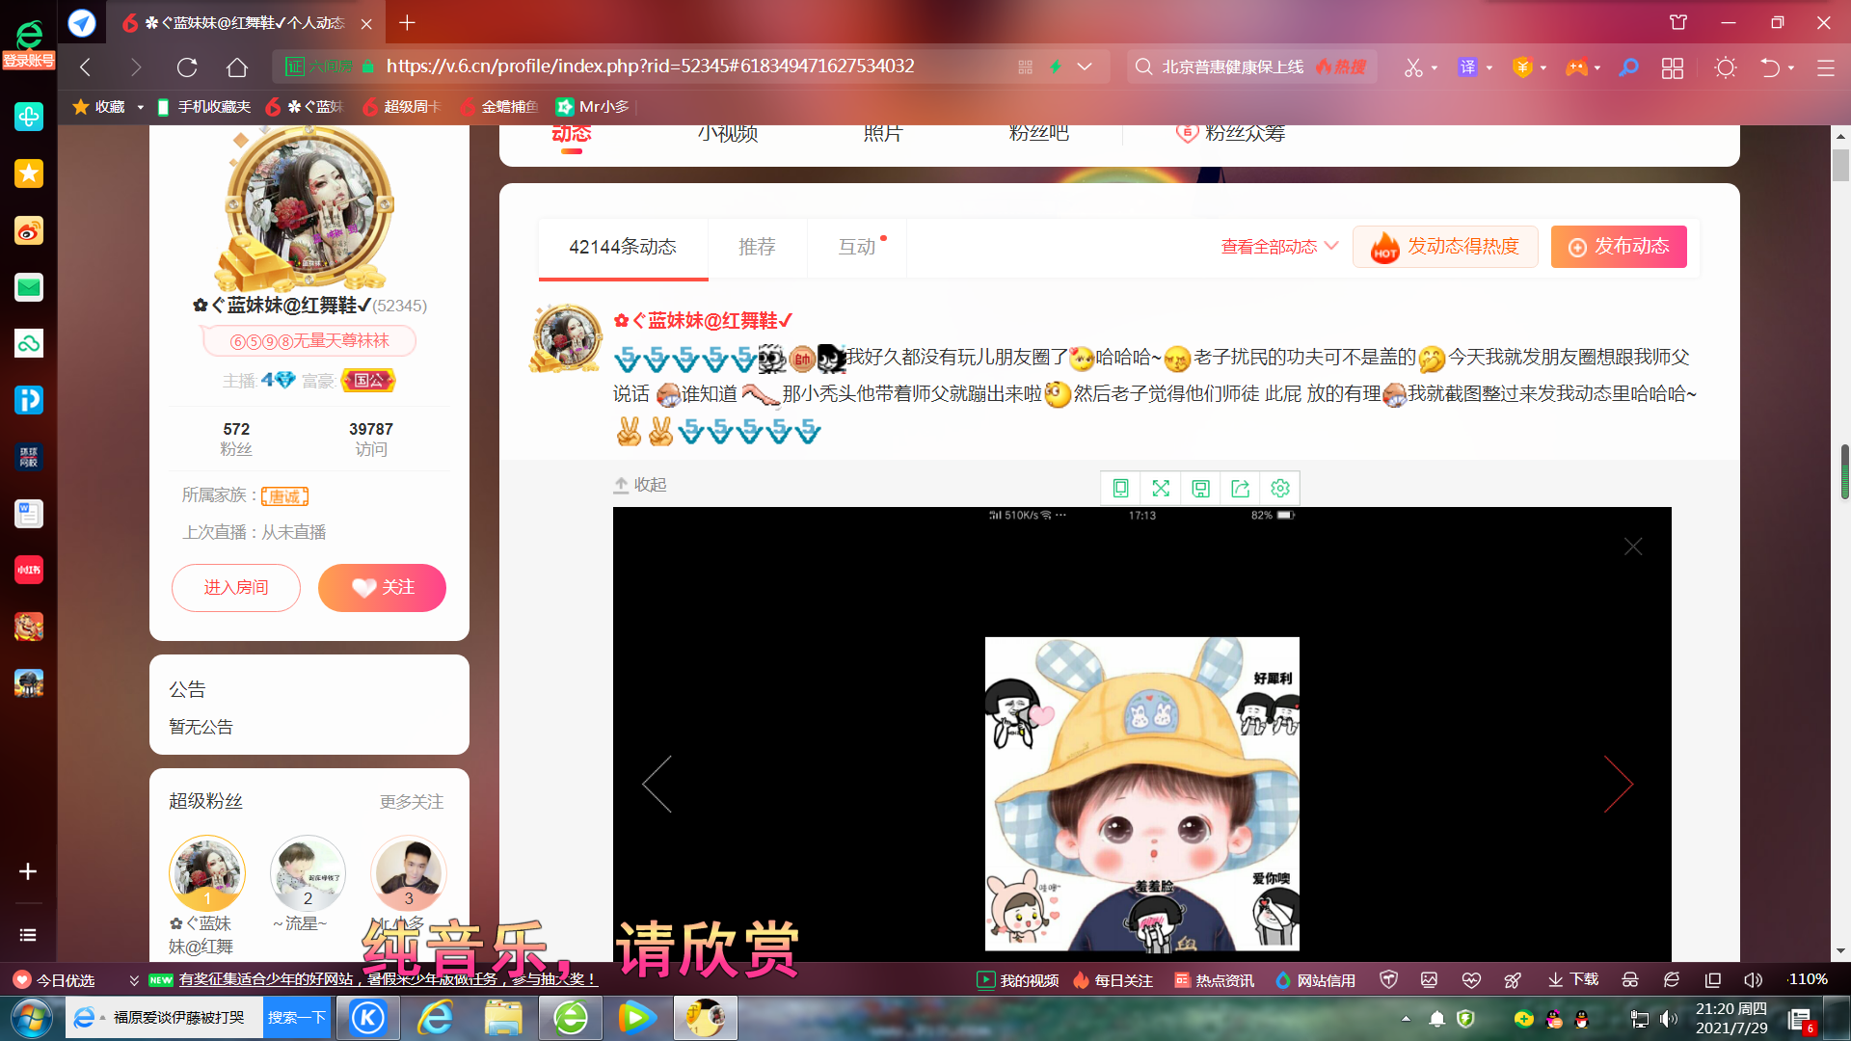Show previous image with left arrow

(657, 784)
